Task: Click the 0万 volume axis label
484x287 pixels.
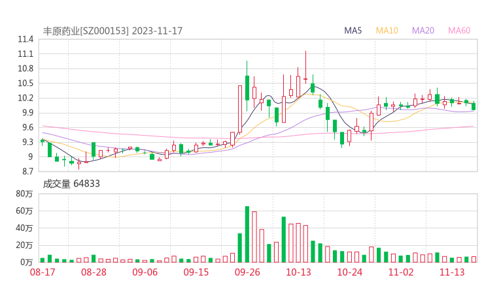Action: [27, 262]
